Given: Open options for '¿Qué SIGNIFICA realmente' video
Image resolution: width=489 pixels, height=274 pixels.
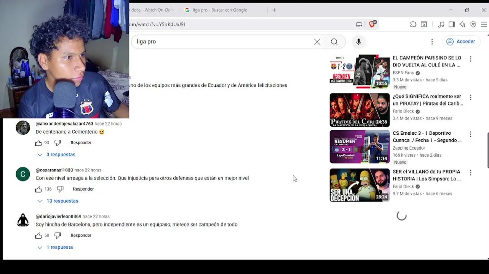Looking at the screenshot, I should tap(471, 97).
